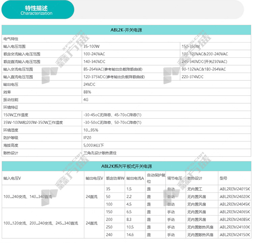Choose model ABL2REM24065K
This screenshot has height=243, width=253.
pos(235,212)
